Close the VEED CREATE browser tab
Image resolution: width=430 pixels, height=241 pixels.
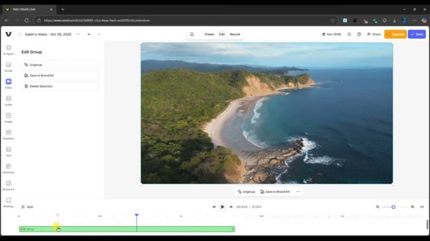tap(51, 9)
